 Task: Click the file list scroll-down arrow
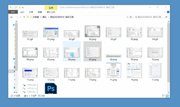pyautogui.click(x=168, y=92)
